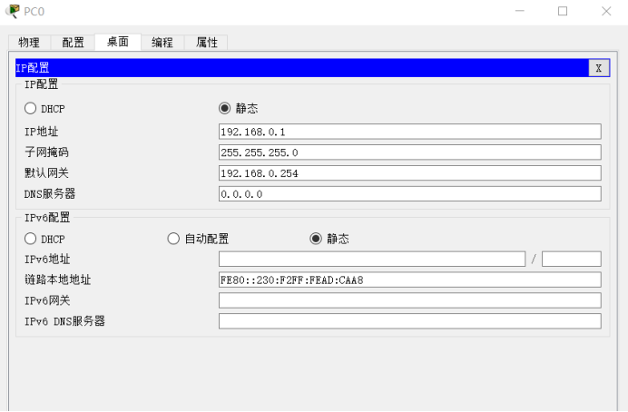The width and height of the screenshot is (628, 412).
Task: Open the 物理 tab
Action: [x=29, y=42]
